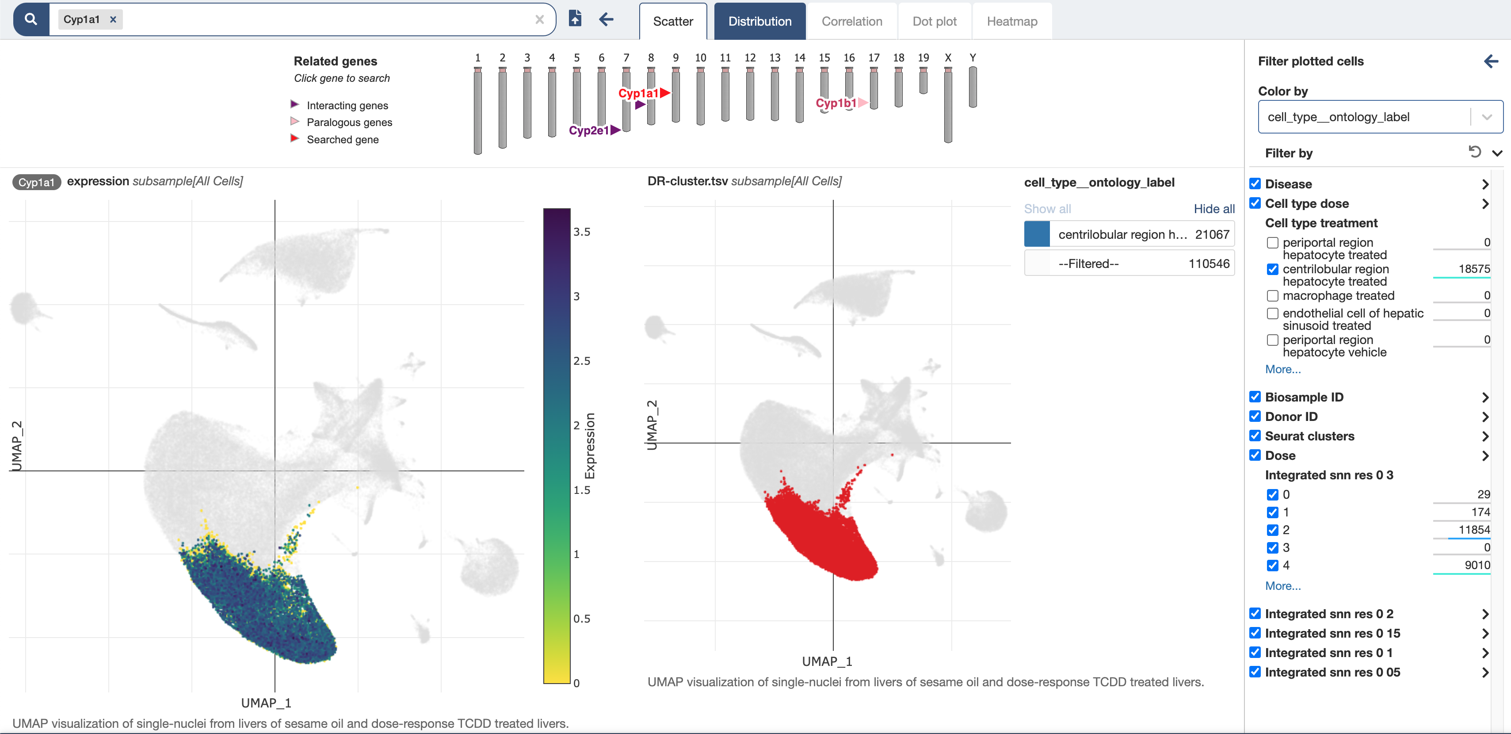1511x734 pixels.
Task: Open the Dot plot tab
Action: click(x=934, y=22)
